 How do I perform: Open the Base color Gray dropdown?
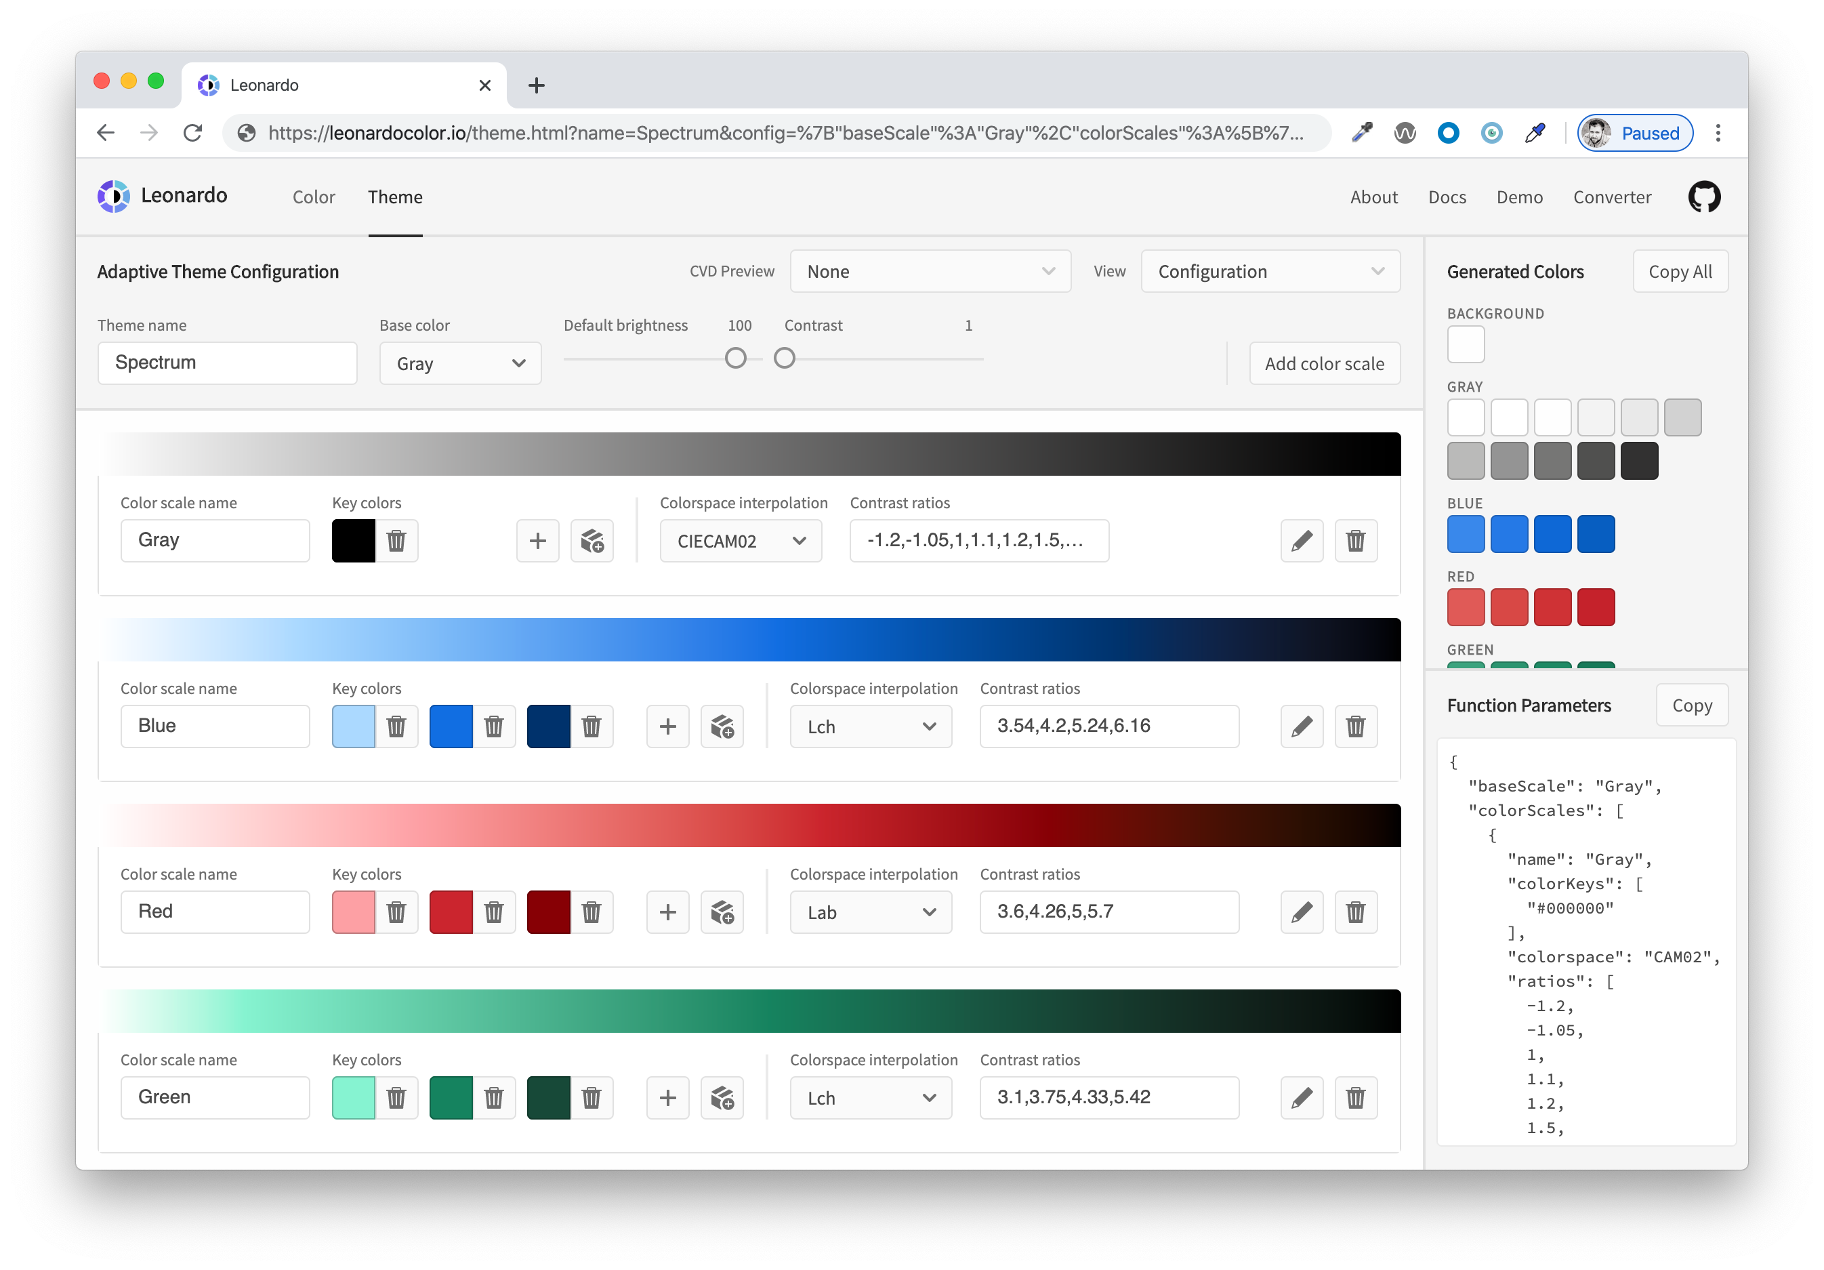(460, 364)
